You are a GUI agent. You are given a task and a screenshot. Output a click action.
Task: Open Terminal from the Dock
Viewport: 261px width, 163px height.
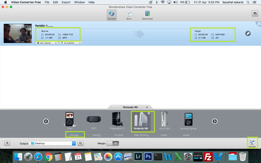pyautogui.click(x=158, y=157)
